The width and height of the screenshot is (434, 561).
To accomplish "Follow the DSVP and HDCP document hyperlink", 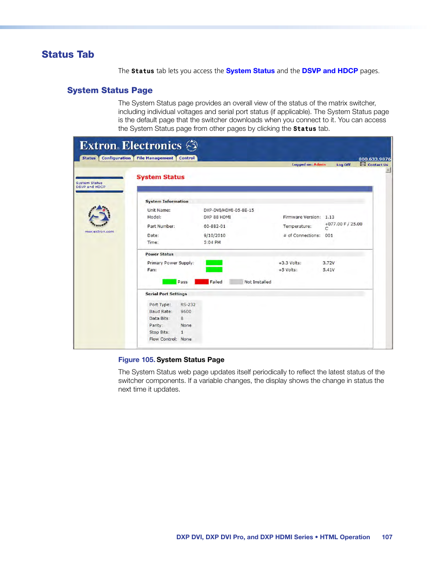I will point(330,71).
